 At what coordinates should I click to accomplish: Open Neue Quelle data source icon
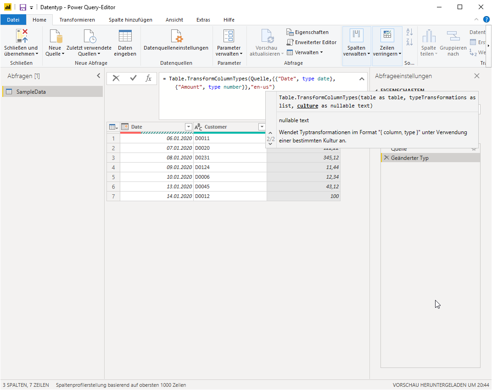click(x=56, y=36)
